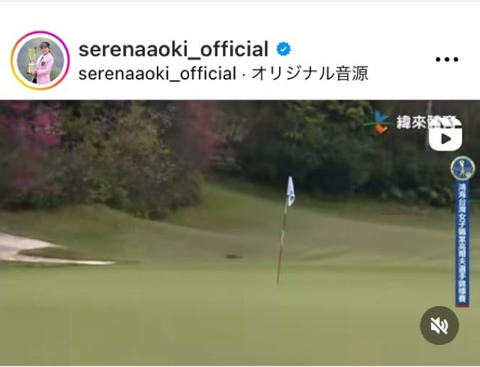View the story from the profile avatar

tap(40, 60)
